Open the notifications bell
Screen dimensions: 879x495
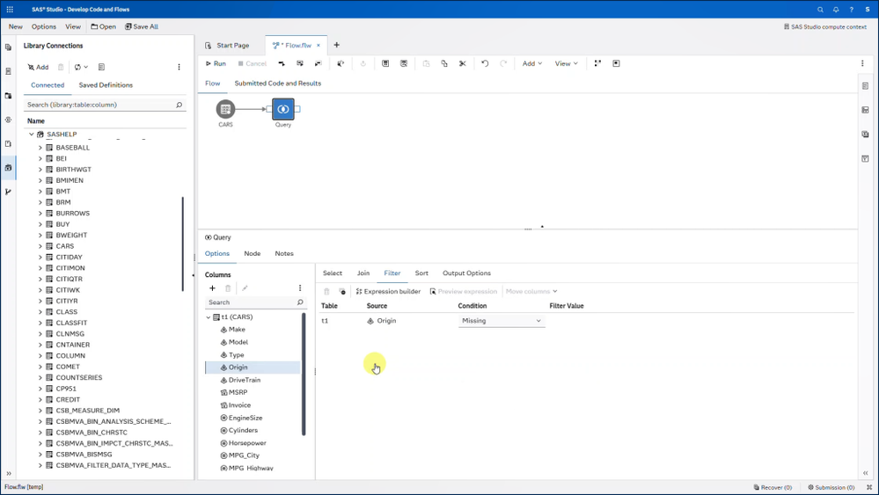tap(836, 10)
